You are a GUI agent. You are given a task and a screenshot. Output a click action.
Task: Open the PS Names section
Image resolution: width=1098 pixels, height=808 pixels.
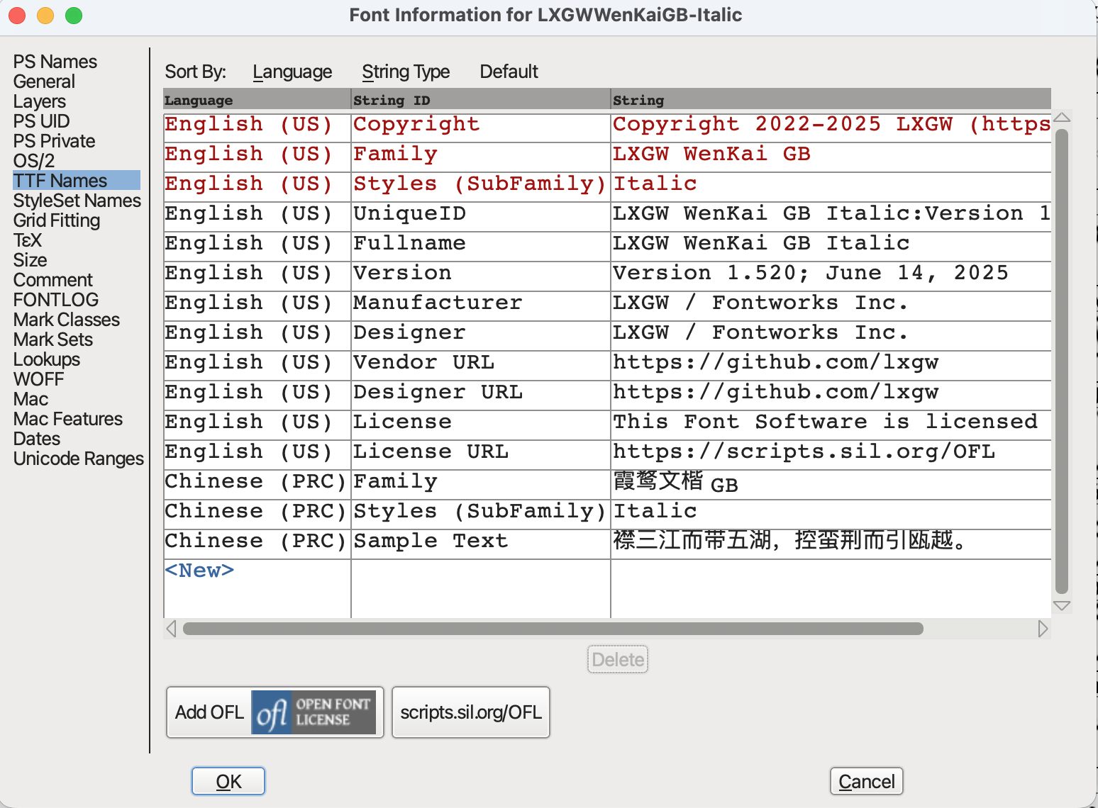55,62
